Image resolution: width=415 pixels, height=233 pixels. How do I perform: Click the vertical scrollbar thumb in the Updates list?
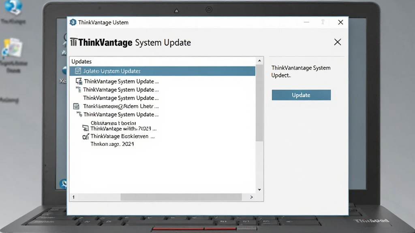(x=259, y=103)
